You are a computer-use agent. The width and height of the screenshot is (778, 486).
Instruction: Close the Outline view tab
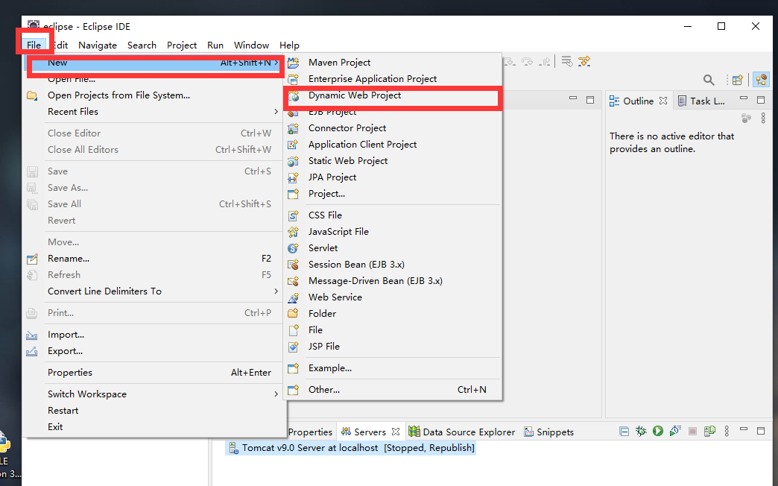tap(663, 101)
